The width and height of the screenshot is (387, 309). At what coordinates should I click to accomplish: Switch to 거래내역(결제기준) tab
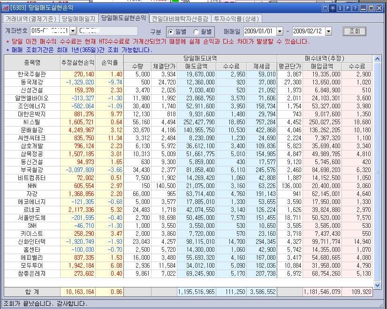coord(30,19)
